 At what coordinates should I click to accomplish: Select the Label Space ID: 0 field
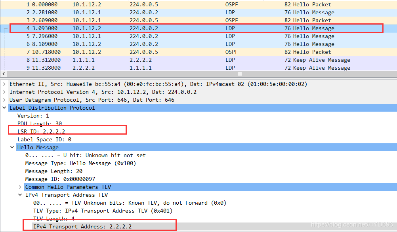[x=44, y=139]
